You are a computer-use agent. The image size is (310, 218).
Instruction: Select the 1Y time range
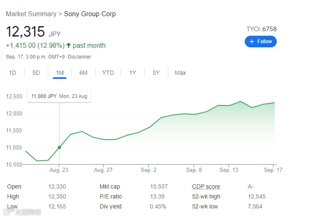(x=133, y=73)
